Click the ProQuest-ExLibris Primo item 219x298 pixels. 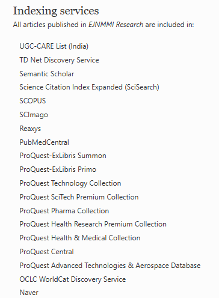(x=58, y=169)
